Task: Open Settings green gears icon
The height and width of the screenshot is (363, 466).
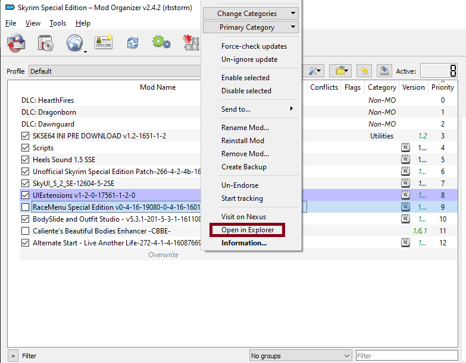Action: pyautogui.click(x=161, y=42)
